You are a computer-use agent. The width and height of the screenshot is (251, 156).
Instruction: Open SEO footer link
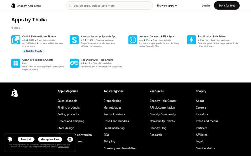106,135
